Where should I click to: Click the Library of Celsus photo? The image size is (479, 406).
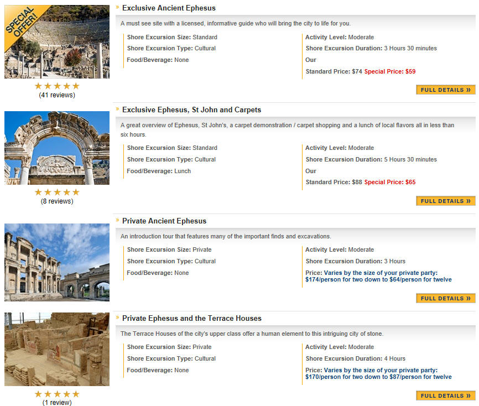57,262
